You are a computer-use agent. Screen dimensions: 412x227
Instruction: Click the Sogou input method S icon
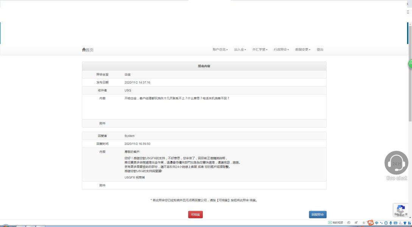[371, 223]
